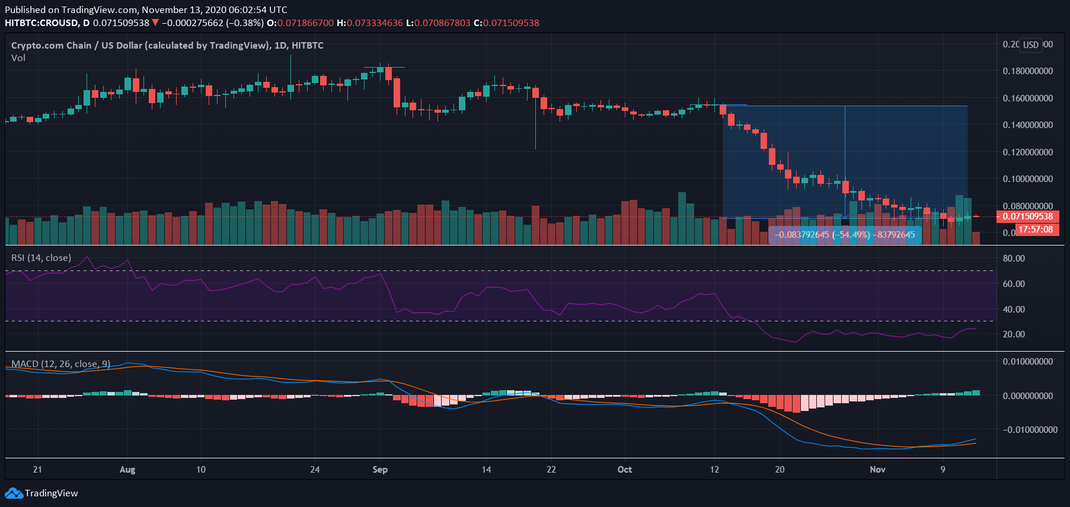Click the TradingView brand name text
Image resolution: width=1070 pixels, height=507 pixels.
52,493
